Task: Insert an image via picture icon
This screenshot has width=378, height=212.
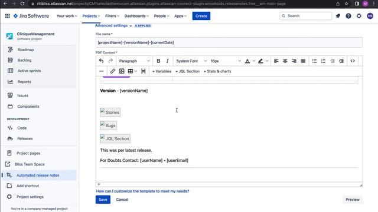Action: [122, 71]
